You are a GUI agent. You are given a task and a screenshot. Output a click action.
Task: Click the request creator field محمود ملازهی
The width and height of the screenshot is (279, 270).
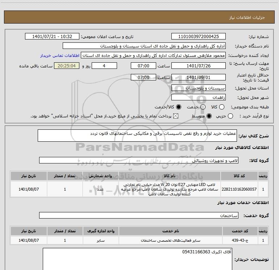[x=153, y=55]
